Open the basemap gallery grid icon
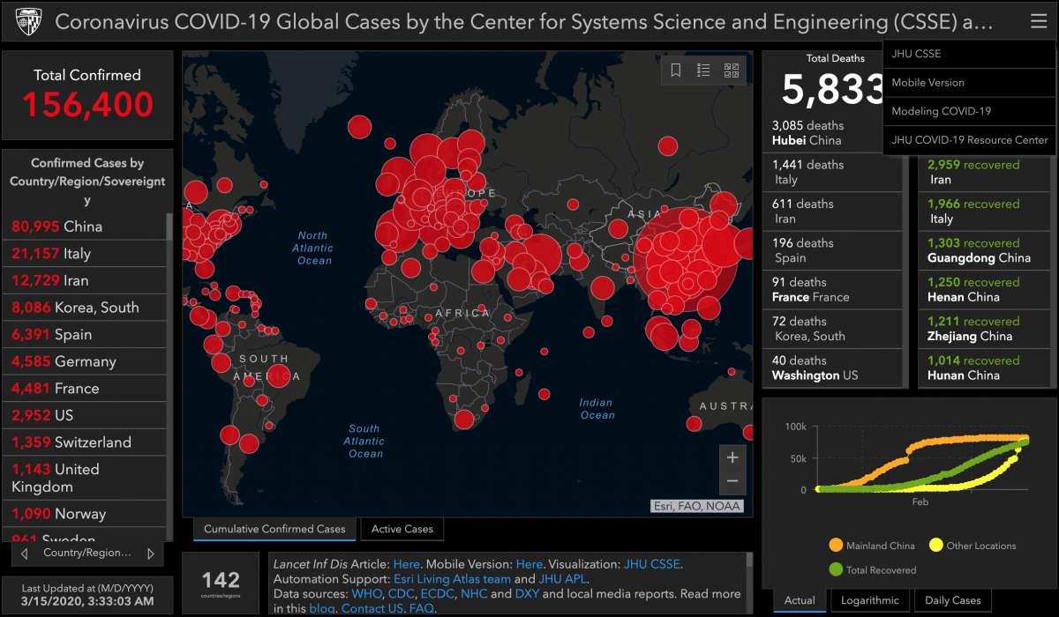Viewport: 1059px width, 617px height. click(x=732, y=71)
